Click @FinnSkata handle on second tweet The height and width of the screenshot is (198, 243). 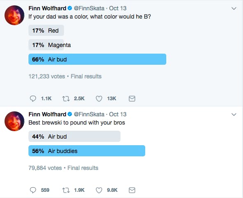[x=89, y=114]
